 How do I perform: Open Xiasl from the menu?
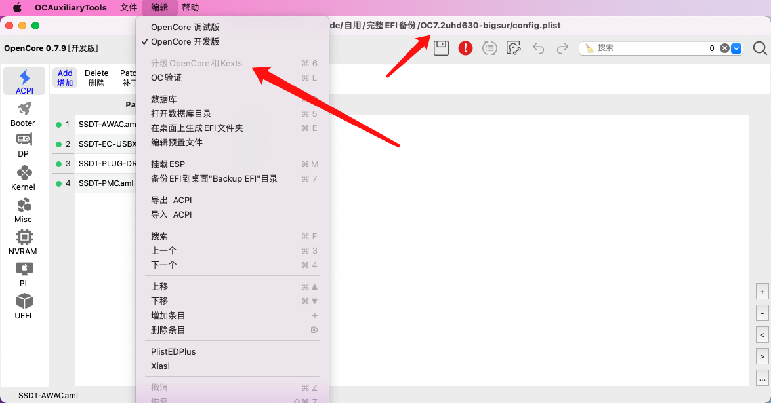pos(232,366)
